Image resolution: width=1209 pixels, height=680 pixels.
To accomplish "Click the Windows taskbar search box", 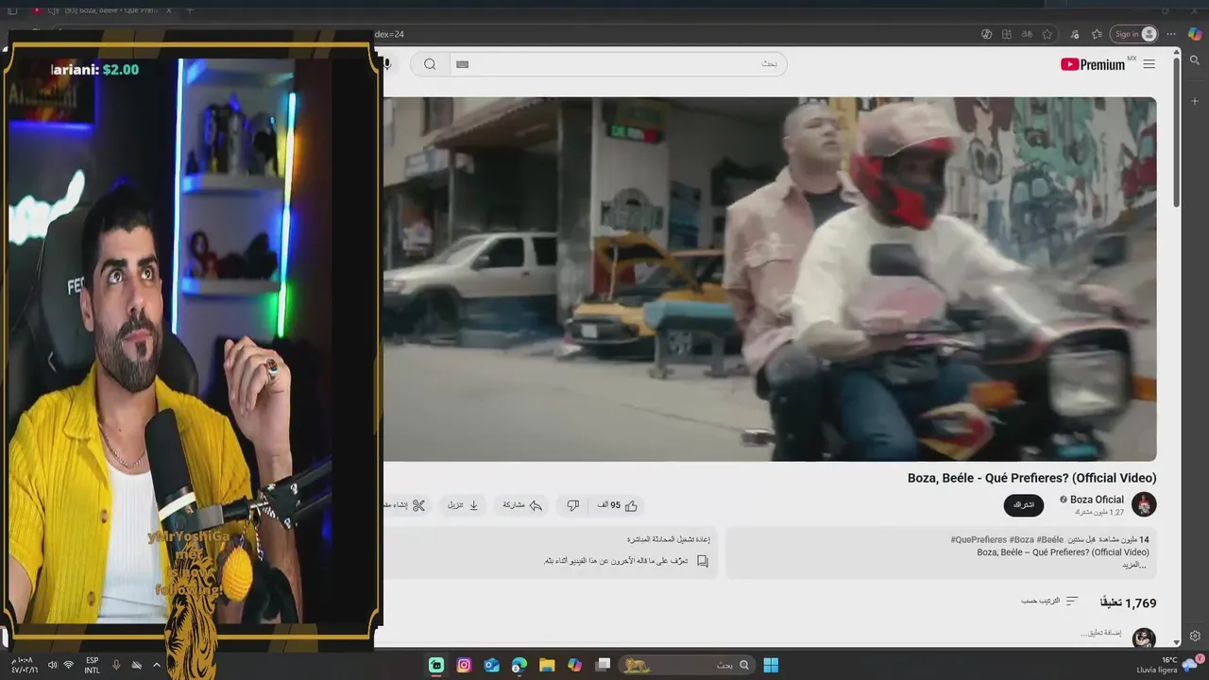I will click(687, 665).
